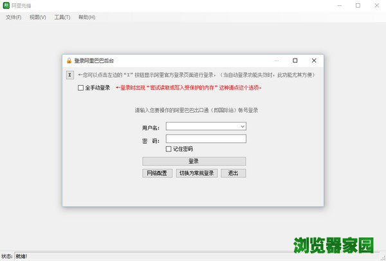Screen dimensions: 386x261
Task: Open the 工具(T) menu
Action: (x=62, y=17)
